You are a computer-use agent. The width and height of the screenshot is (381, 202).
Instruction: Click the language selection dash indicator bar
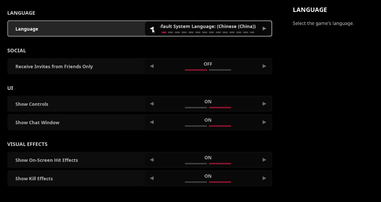(x=208, y=32)
